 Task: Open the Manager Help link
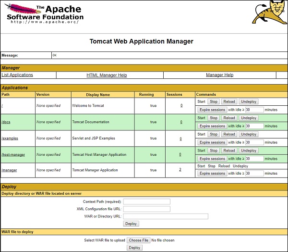pos(219,75)
